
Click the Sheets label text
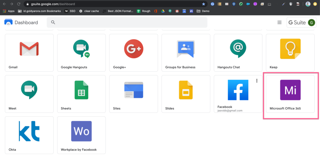[x=66, y=108]
